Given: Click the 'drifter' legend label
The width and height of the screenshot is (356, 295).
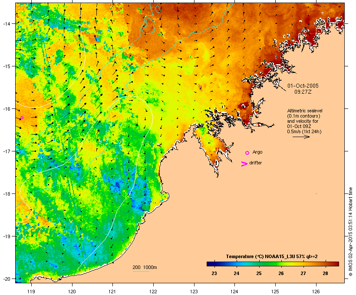Looking at the screenshot, I should [255, 163].
